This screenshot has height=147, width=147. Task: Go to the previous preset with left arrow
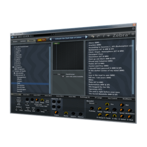coord(51,39)
